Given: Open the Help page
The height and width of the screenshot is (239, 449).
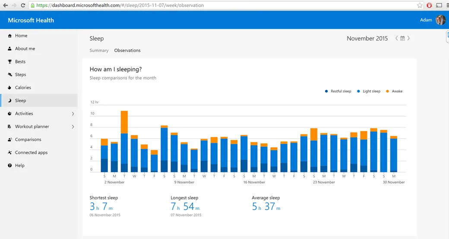Looking at the screenshot, I should [x=39, y=166].
